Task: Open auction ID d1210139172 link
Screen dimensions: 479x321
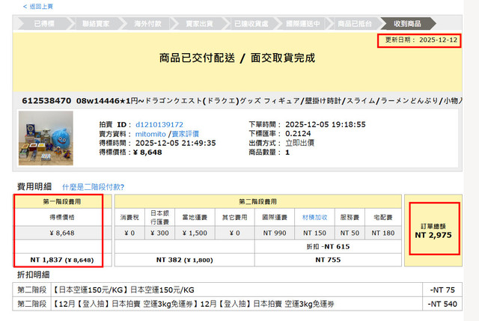Action: tap(159, 125)
